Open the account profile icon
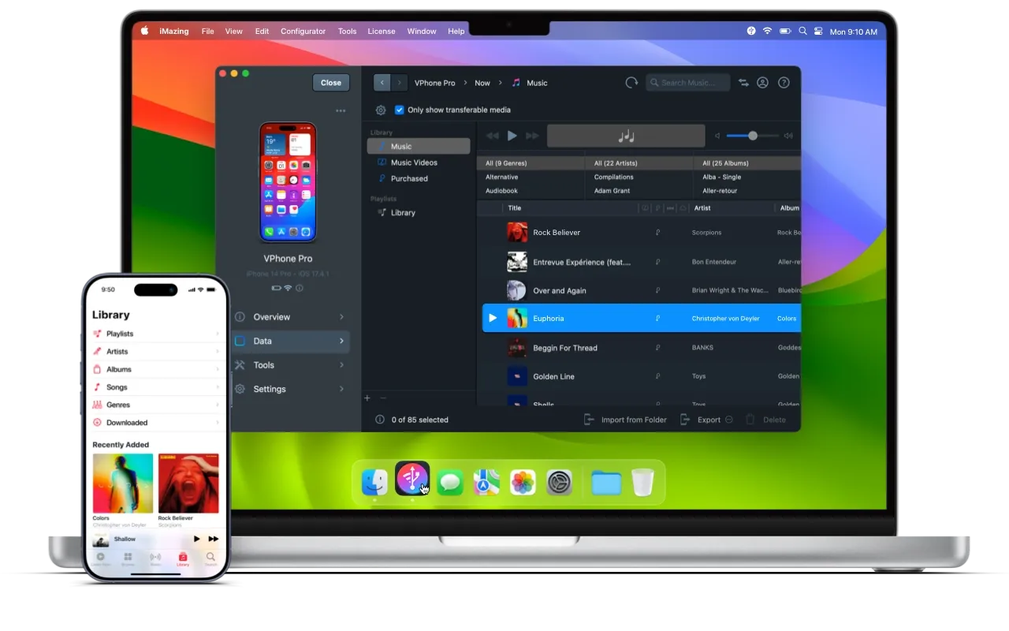The width and height of the screenshot is (1009, 631). coord(762,83)
